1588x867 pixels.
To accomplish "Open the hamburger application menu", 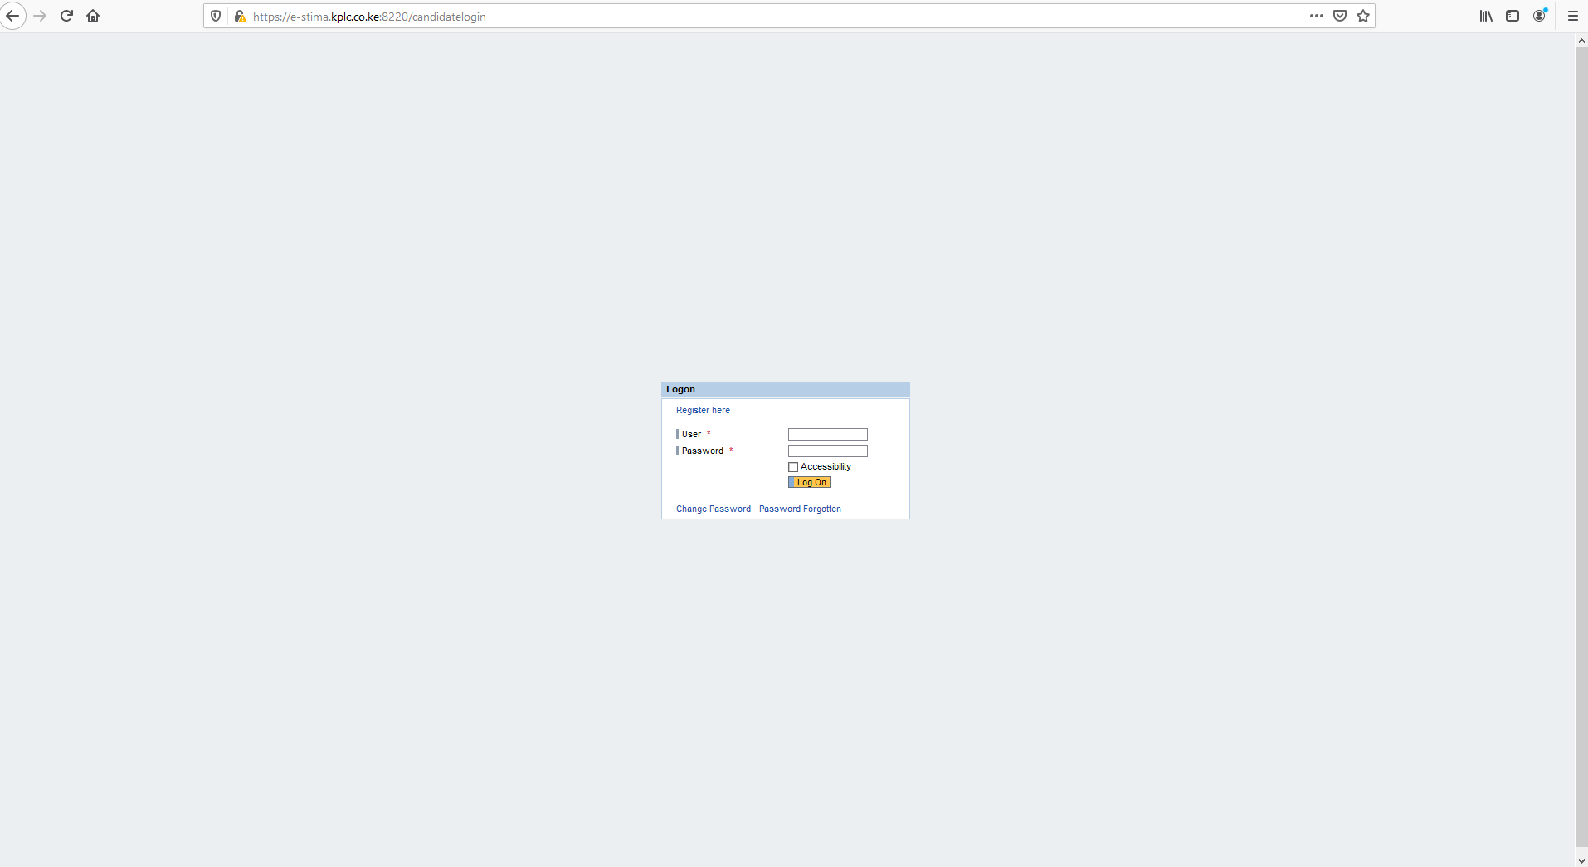I will coord(1571,16).
